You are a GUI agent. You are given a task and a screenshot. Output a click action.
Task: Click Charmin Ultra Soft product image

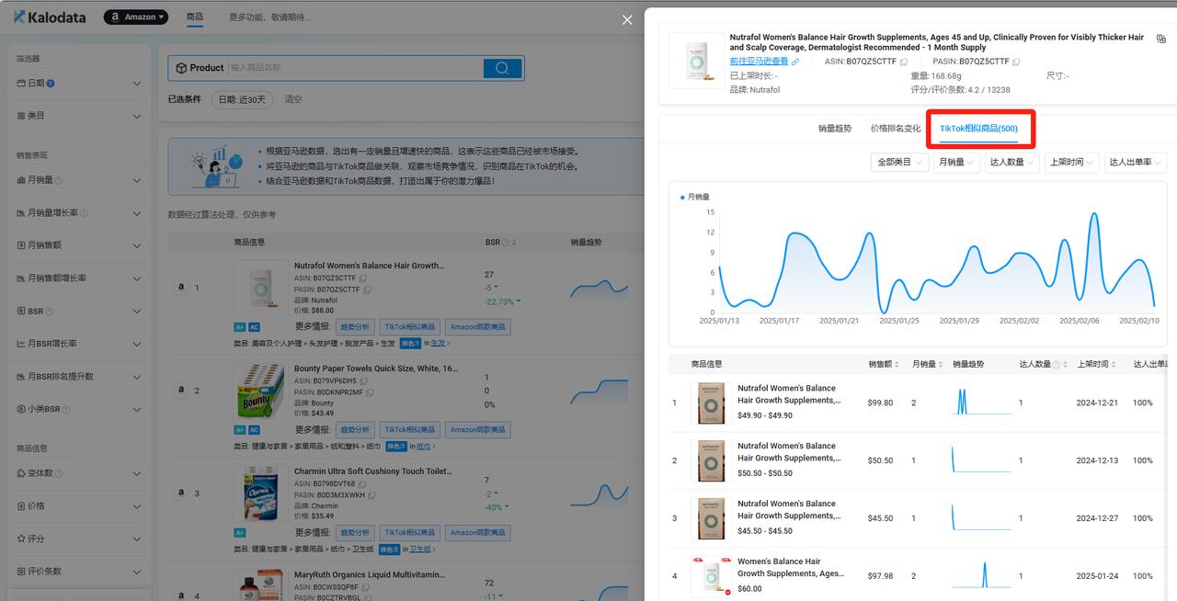pyautogui.click(x=260, y=494)
